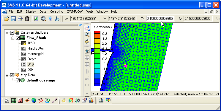
Task: Save project with the floppy disk icon
Action: point(13,19)
